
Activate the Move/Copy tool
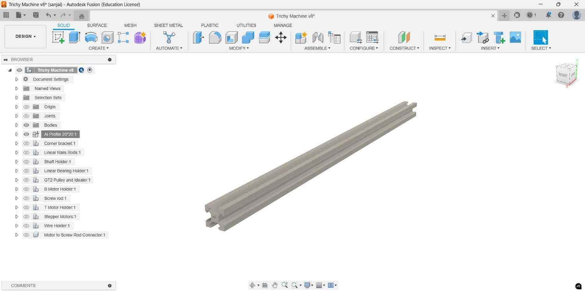click(281, 37)
